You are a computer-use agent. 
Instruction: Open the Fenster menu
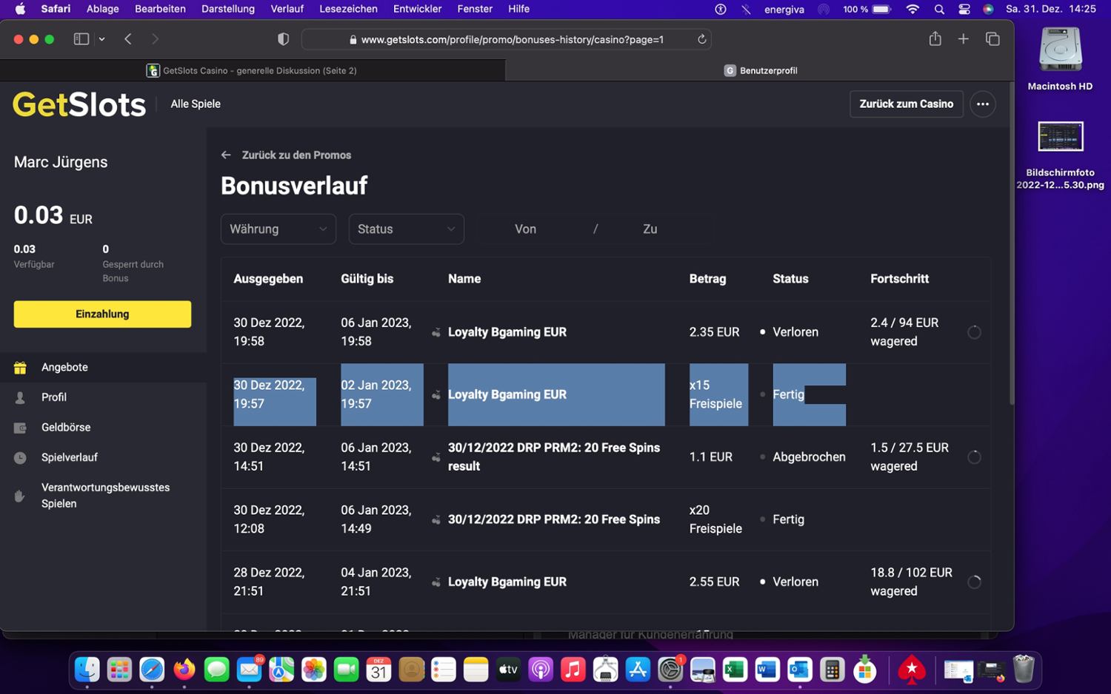[475, 9]
